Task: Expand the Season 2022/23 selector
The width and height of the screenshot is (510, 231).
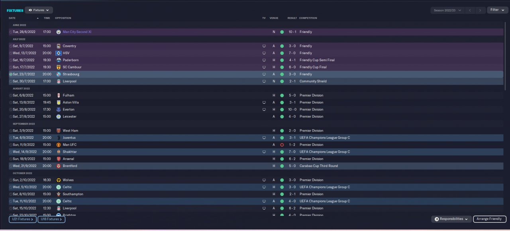Action: [x=447, y=10]
